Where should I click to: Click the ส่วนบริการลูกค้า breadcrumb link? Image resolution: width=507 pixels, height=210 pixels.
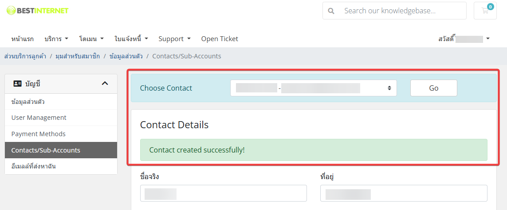pos(25,56)
